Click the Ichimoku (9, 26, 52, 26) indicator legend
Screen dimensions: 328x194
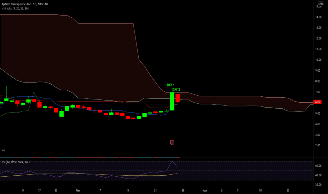click(15, 8)
